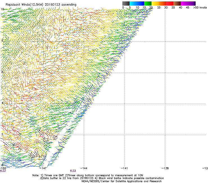Click the legend label '25'
Screen dimensions: 208x183
[x=159, y=8]
